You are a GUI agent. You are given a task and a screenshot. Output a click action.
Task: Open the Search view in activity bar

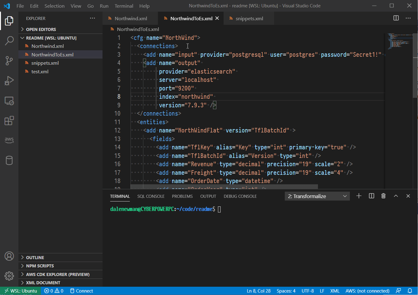(x=9, y=40)
